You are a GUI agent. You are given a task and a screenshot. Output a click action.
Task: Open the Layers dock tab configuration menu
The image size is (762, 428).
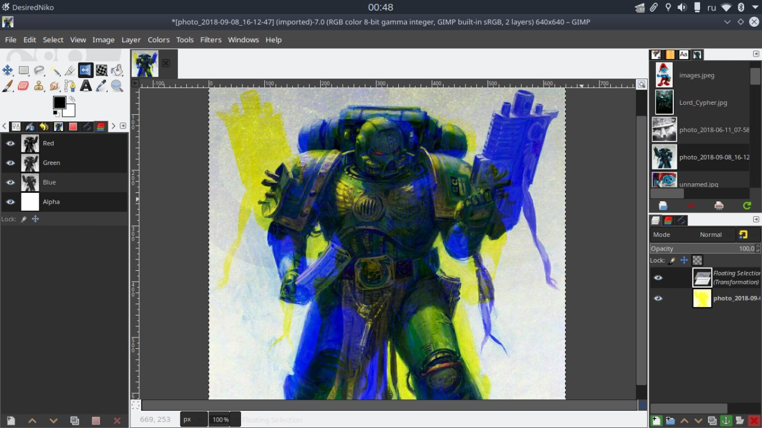757,220
